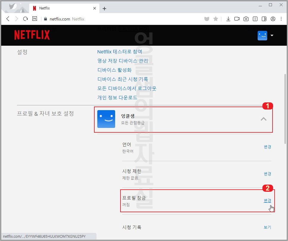Click the NETFLIX logo

(x=32, y=35)
